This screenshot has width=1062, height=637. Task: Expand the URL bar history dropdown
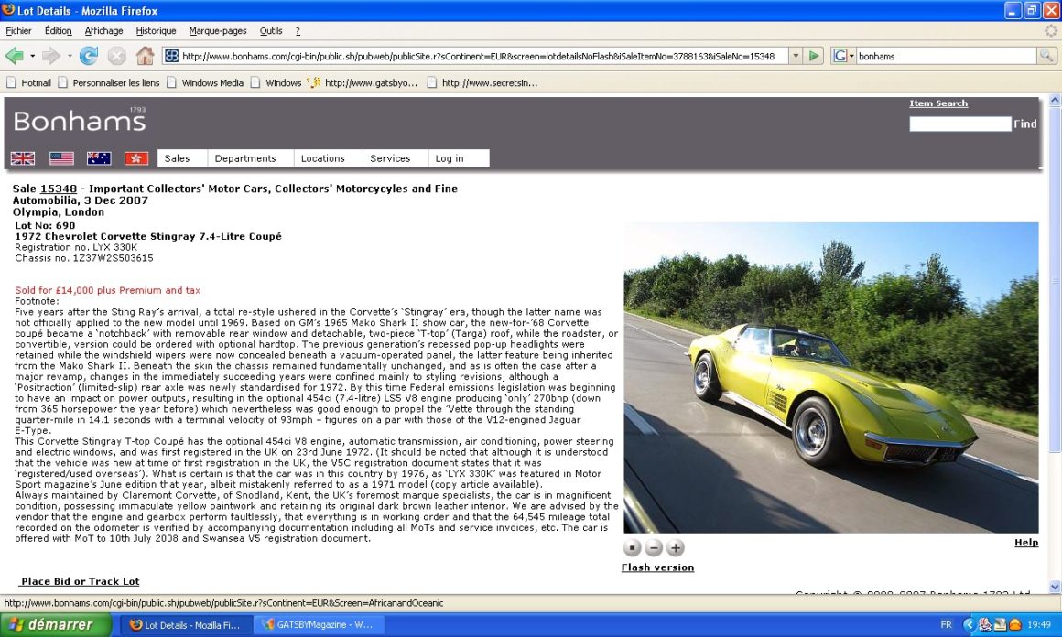tap(795, 56)
